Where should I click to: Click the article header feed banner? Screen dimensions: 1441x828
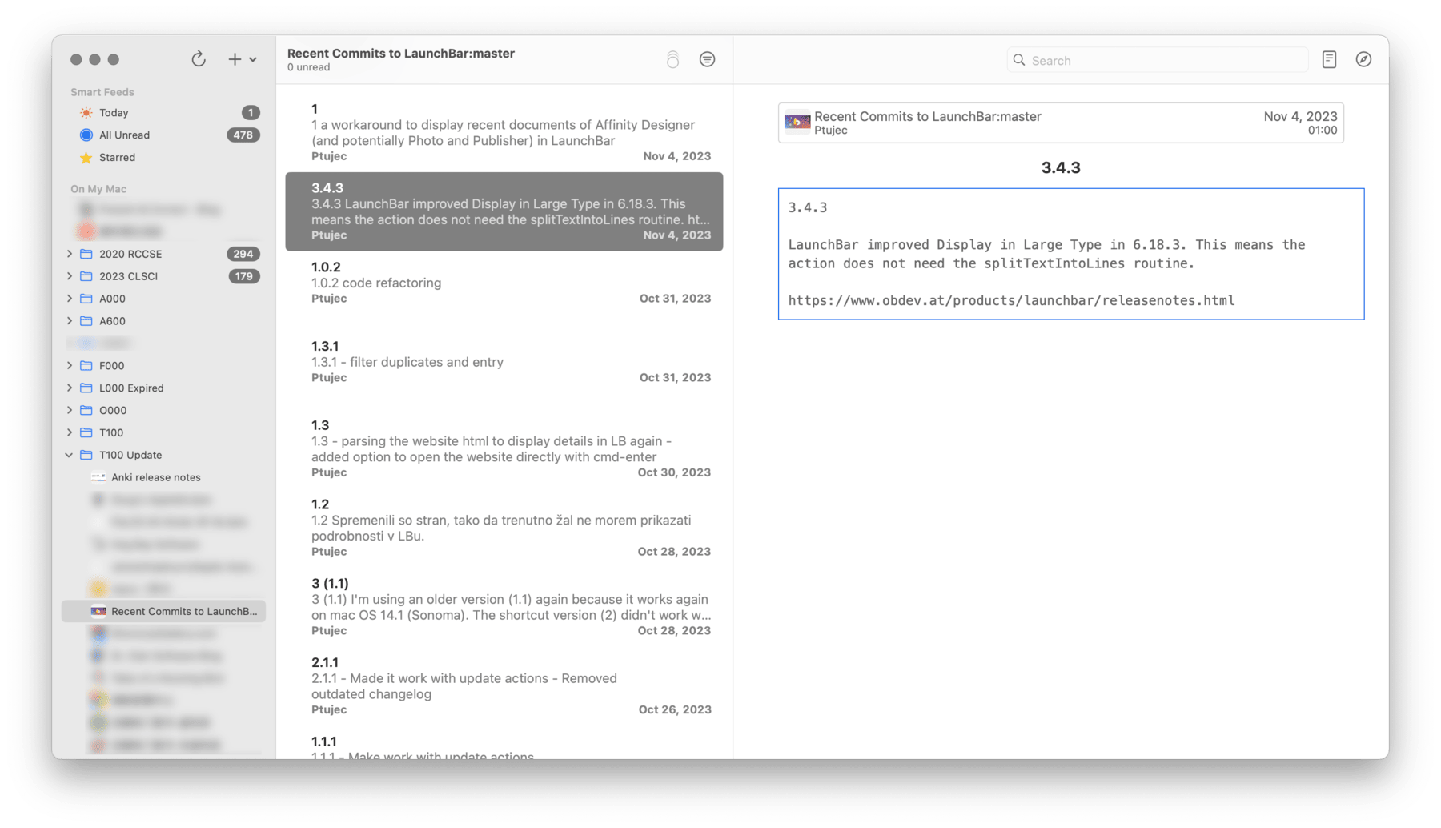click(x=1061, y=123)
